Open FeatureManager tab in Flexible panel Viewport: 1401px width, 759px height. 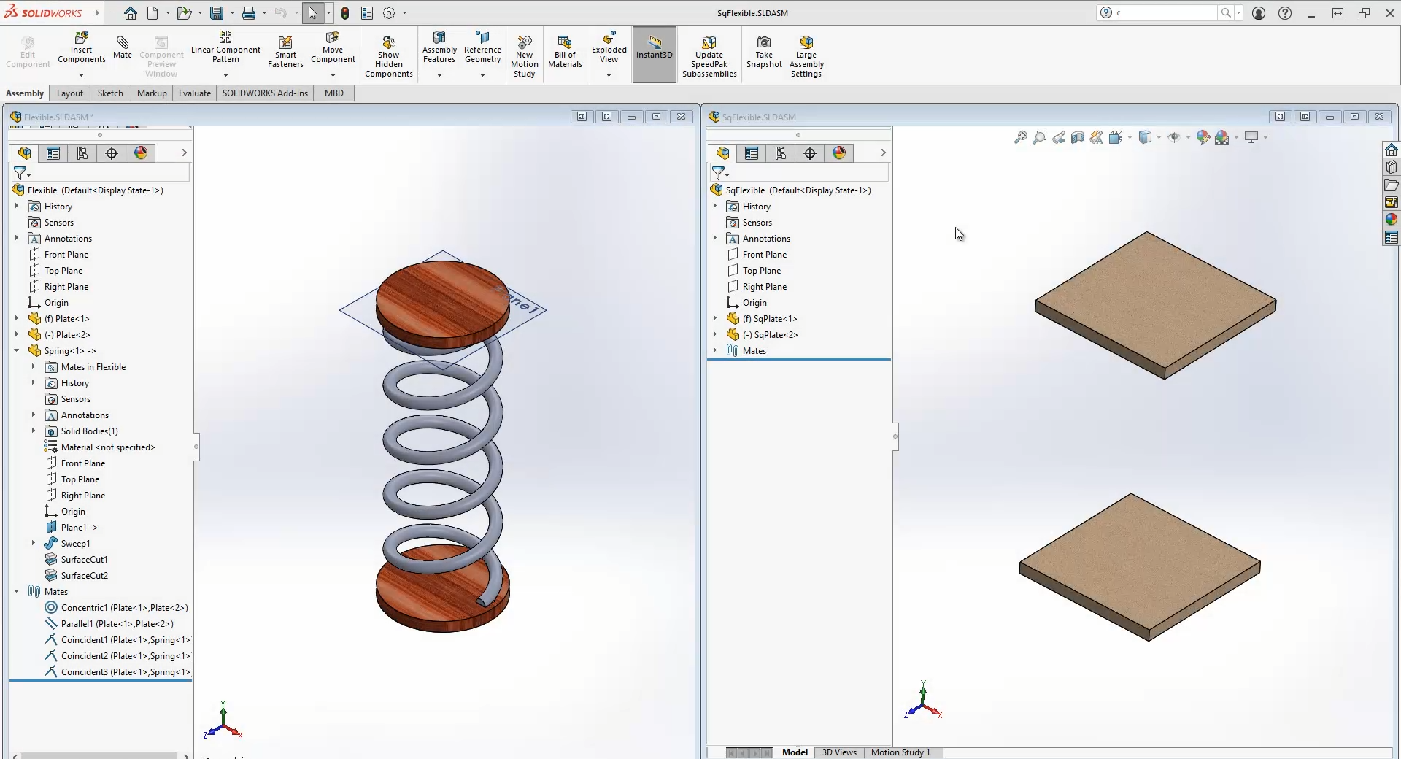click(24, 153)
